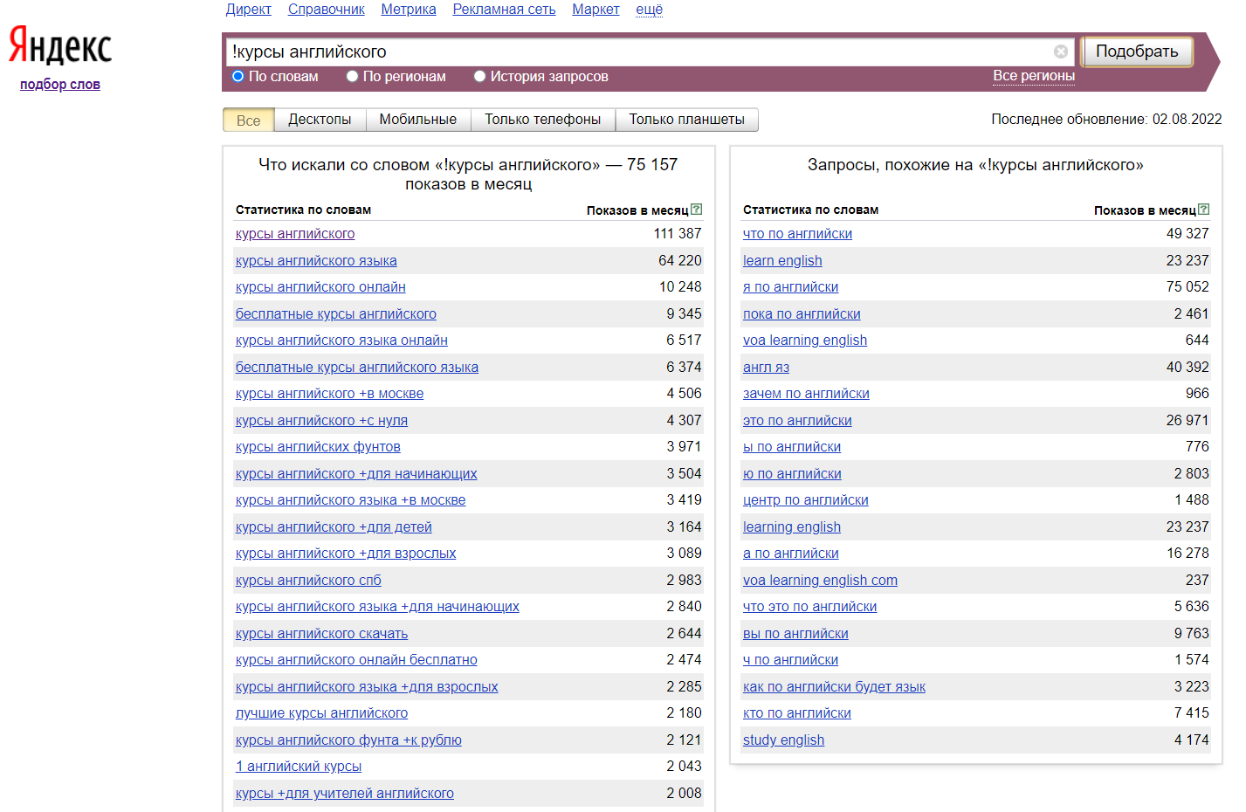
Task: Click help icon in right table header
Action: coord(1203,210)
